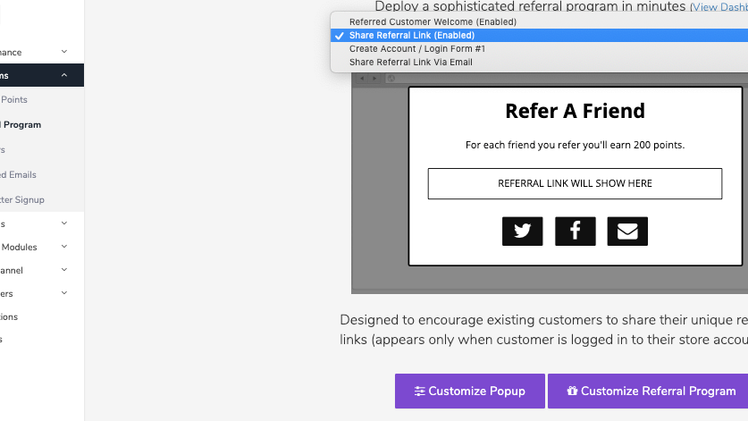Image resolution: width=748 pixels, height=421 pixels.
Task: Go to Emails in the sidebar
Action: pos(20,174)
